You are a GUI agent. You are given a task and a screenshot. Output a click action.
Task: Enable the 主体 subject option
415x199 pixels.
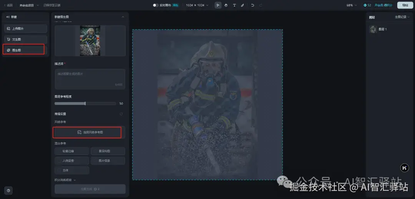click(72, 170)
